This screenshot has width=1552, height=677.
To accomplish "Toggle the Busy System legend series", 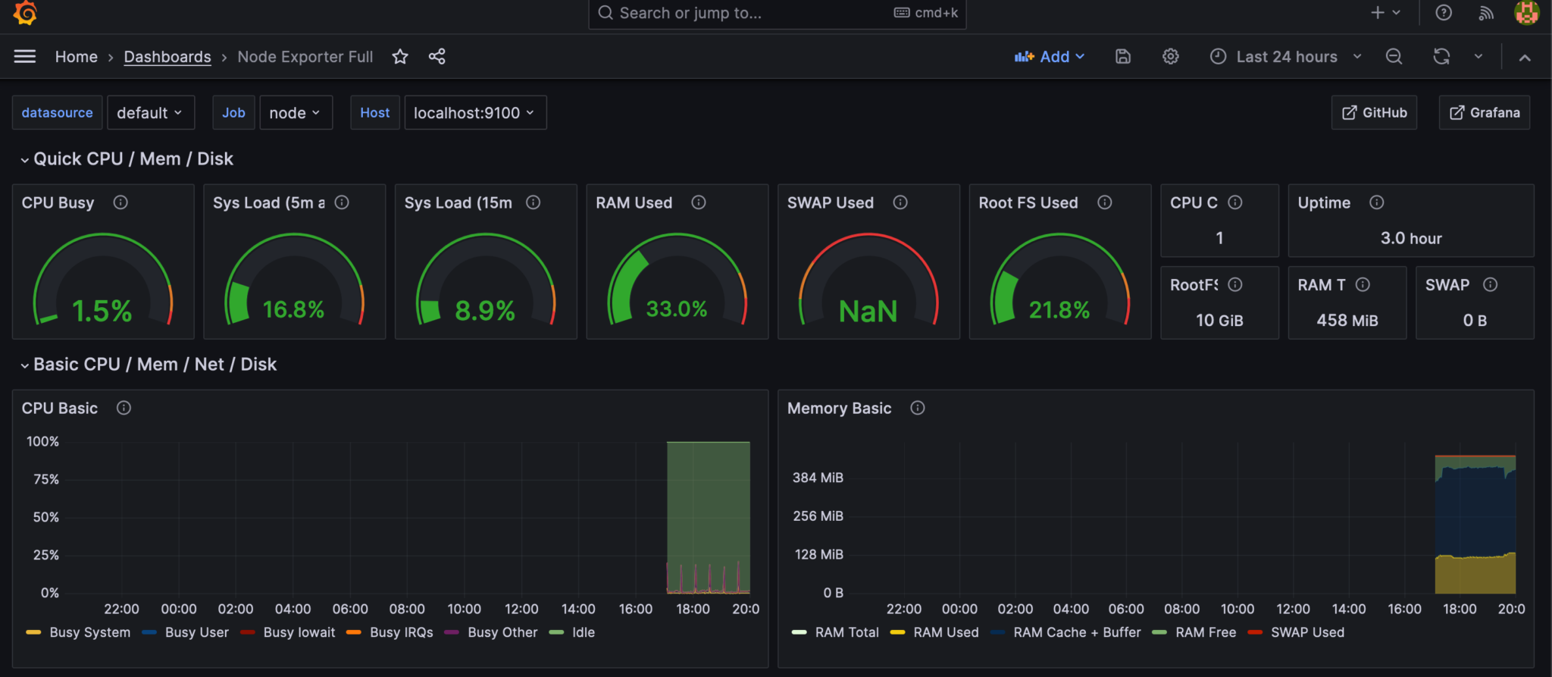I will pos(89,632).
